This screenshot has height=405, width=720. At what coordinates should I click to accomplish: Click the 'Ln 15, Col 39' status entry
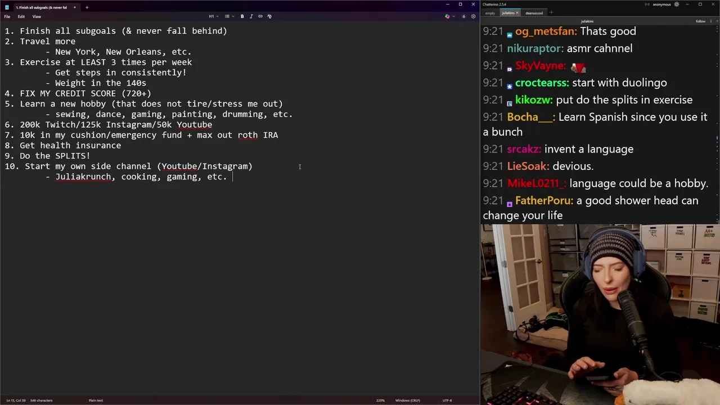pyautogui.click(x=15, y=400)
